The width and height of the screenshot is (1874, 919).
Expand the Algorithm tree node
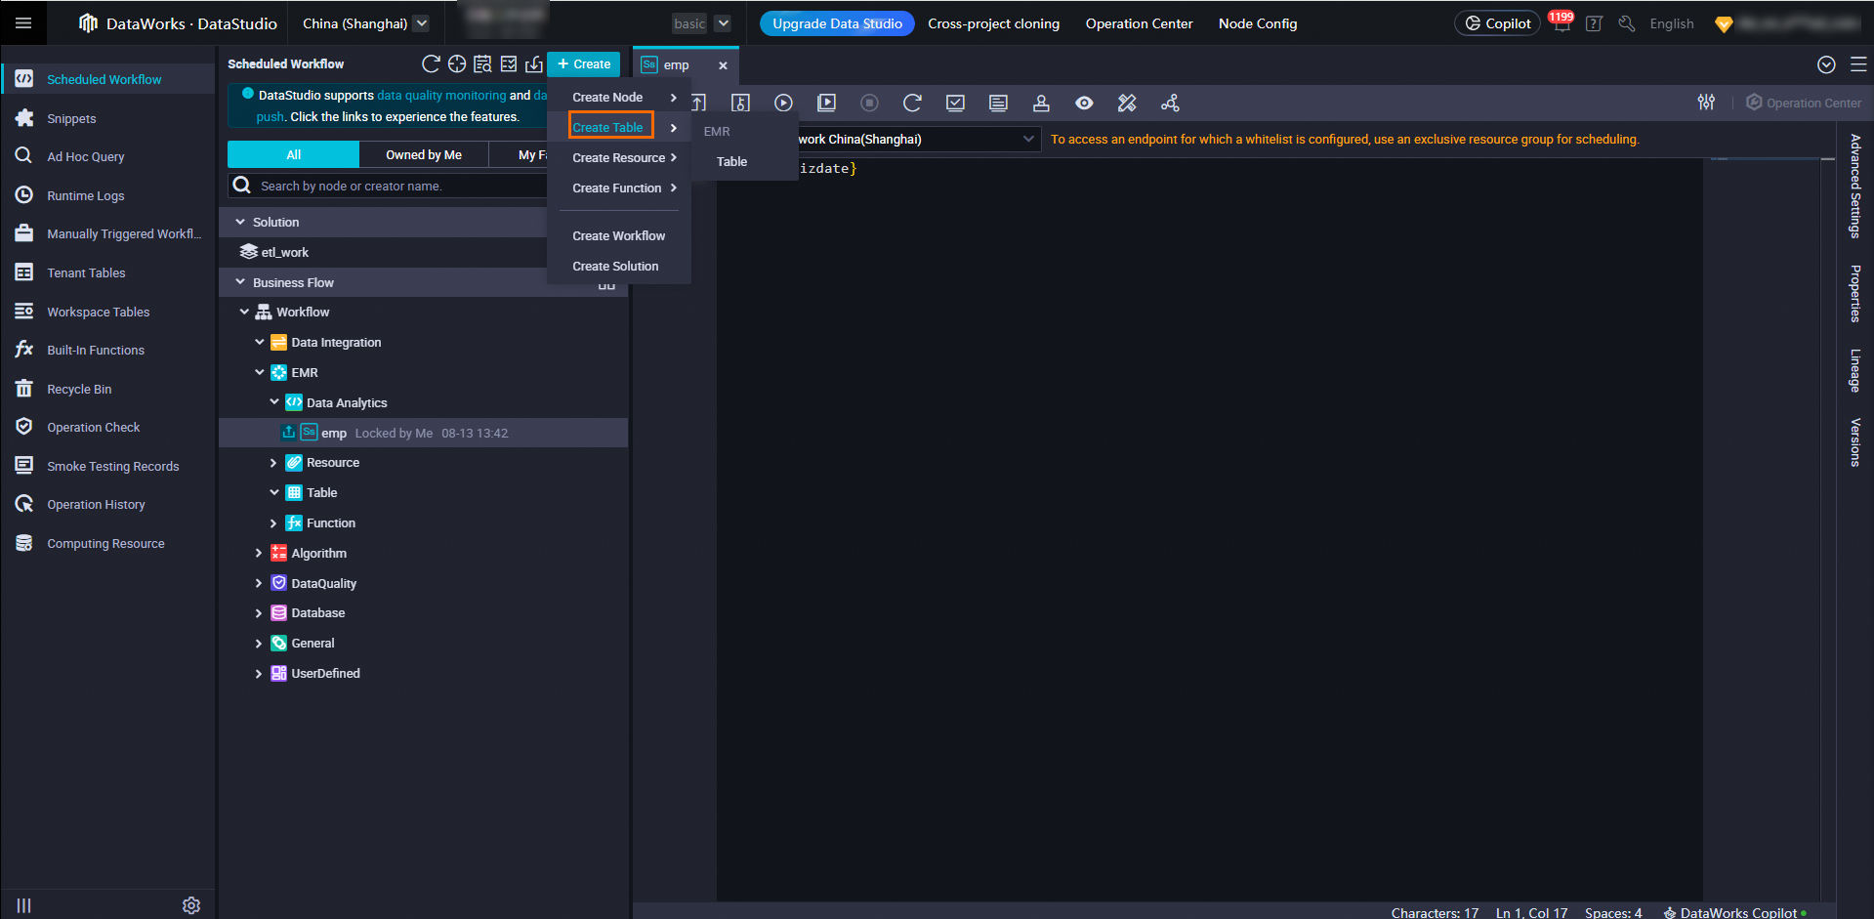tap(259, 553)
